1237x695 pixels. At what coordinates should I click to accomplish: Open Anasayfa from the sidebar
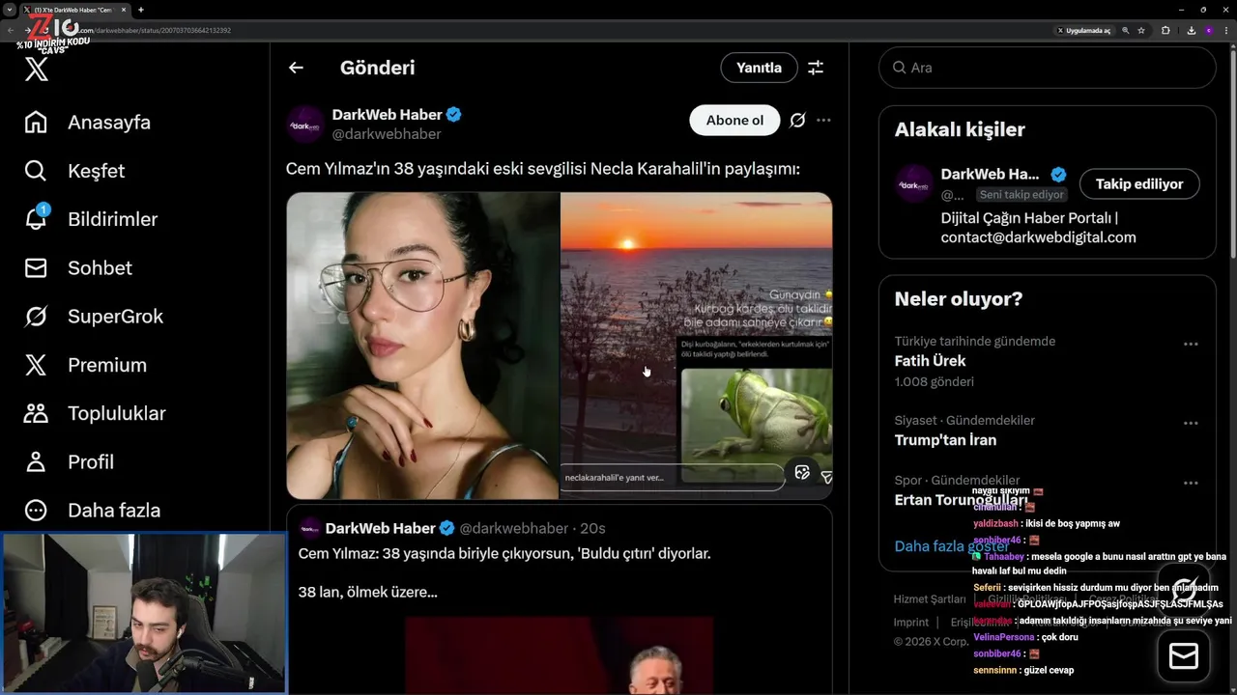pyautogui.click(x=88, y=123)
